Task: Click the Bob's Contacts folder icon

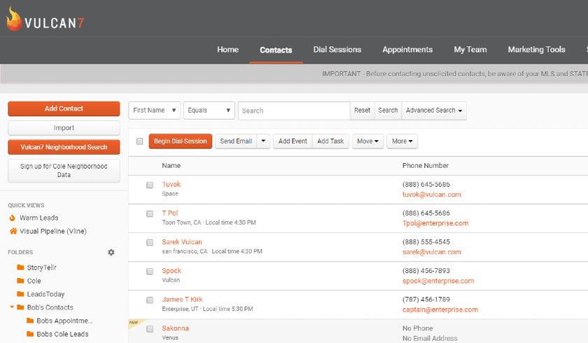Action: point(20,307)
